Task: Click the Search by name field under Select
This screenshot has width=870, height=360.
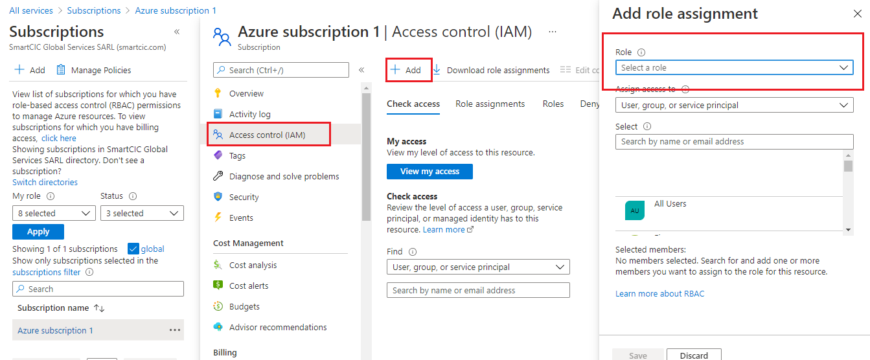Action: [x=734, y=141]
